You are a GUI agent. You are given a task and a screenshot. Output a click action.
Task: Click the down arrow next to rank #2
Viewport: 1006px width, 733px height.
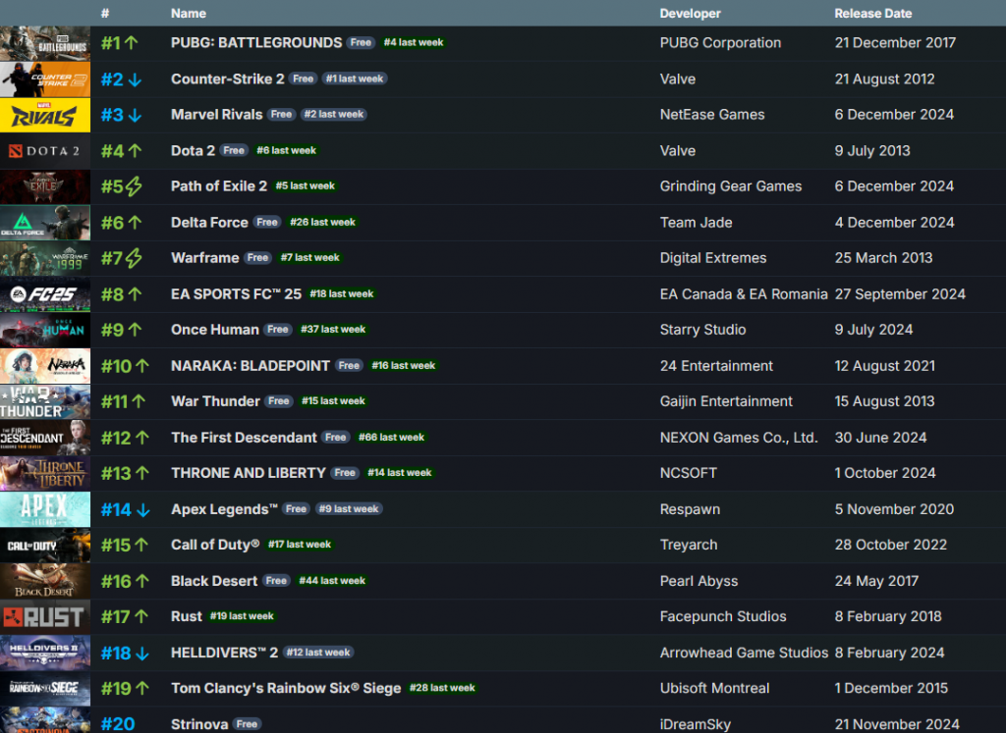click(135, 79)
